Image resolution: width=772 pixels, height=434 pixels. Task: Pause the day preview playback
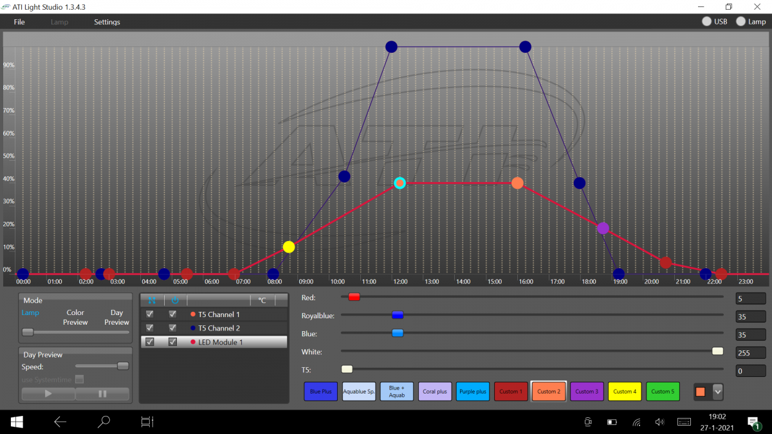click(x=102, y=394)
